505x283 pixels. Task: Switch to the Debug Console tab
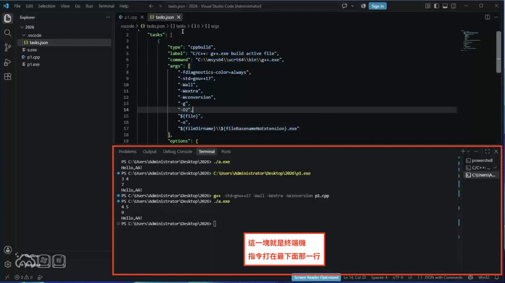(x=177, y=152)
